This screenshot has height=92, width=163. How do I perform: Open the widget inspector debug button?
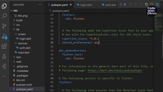click(157, 5)
